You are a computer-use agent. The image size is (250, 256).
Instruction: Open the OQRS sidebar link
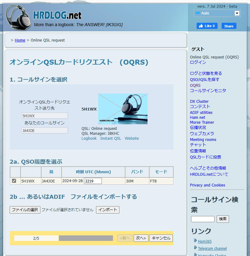195,86
